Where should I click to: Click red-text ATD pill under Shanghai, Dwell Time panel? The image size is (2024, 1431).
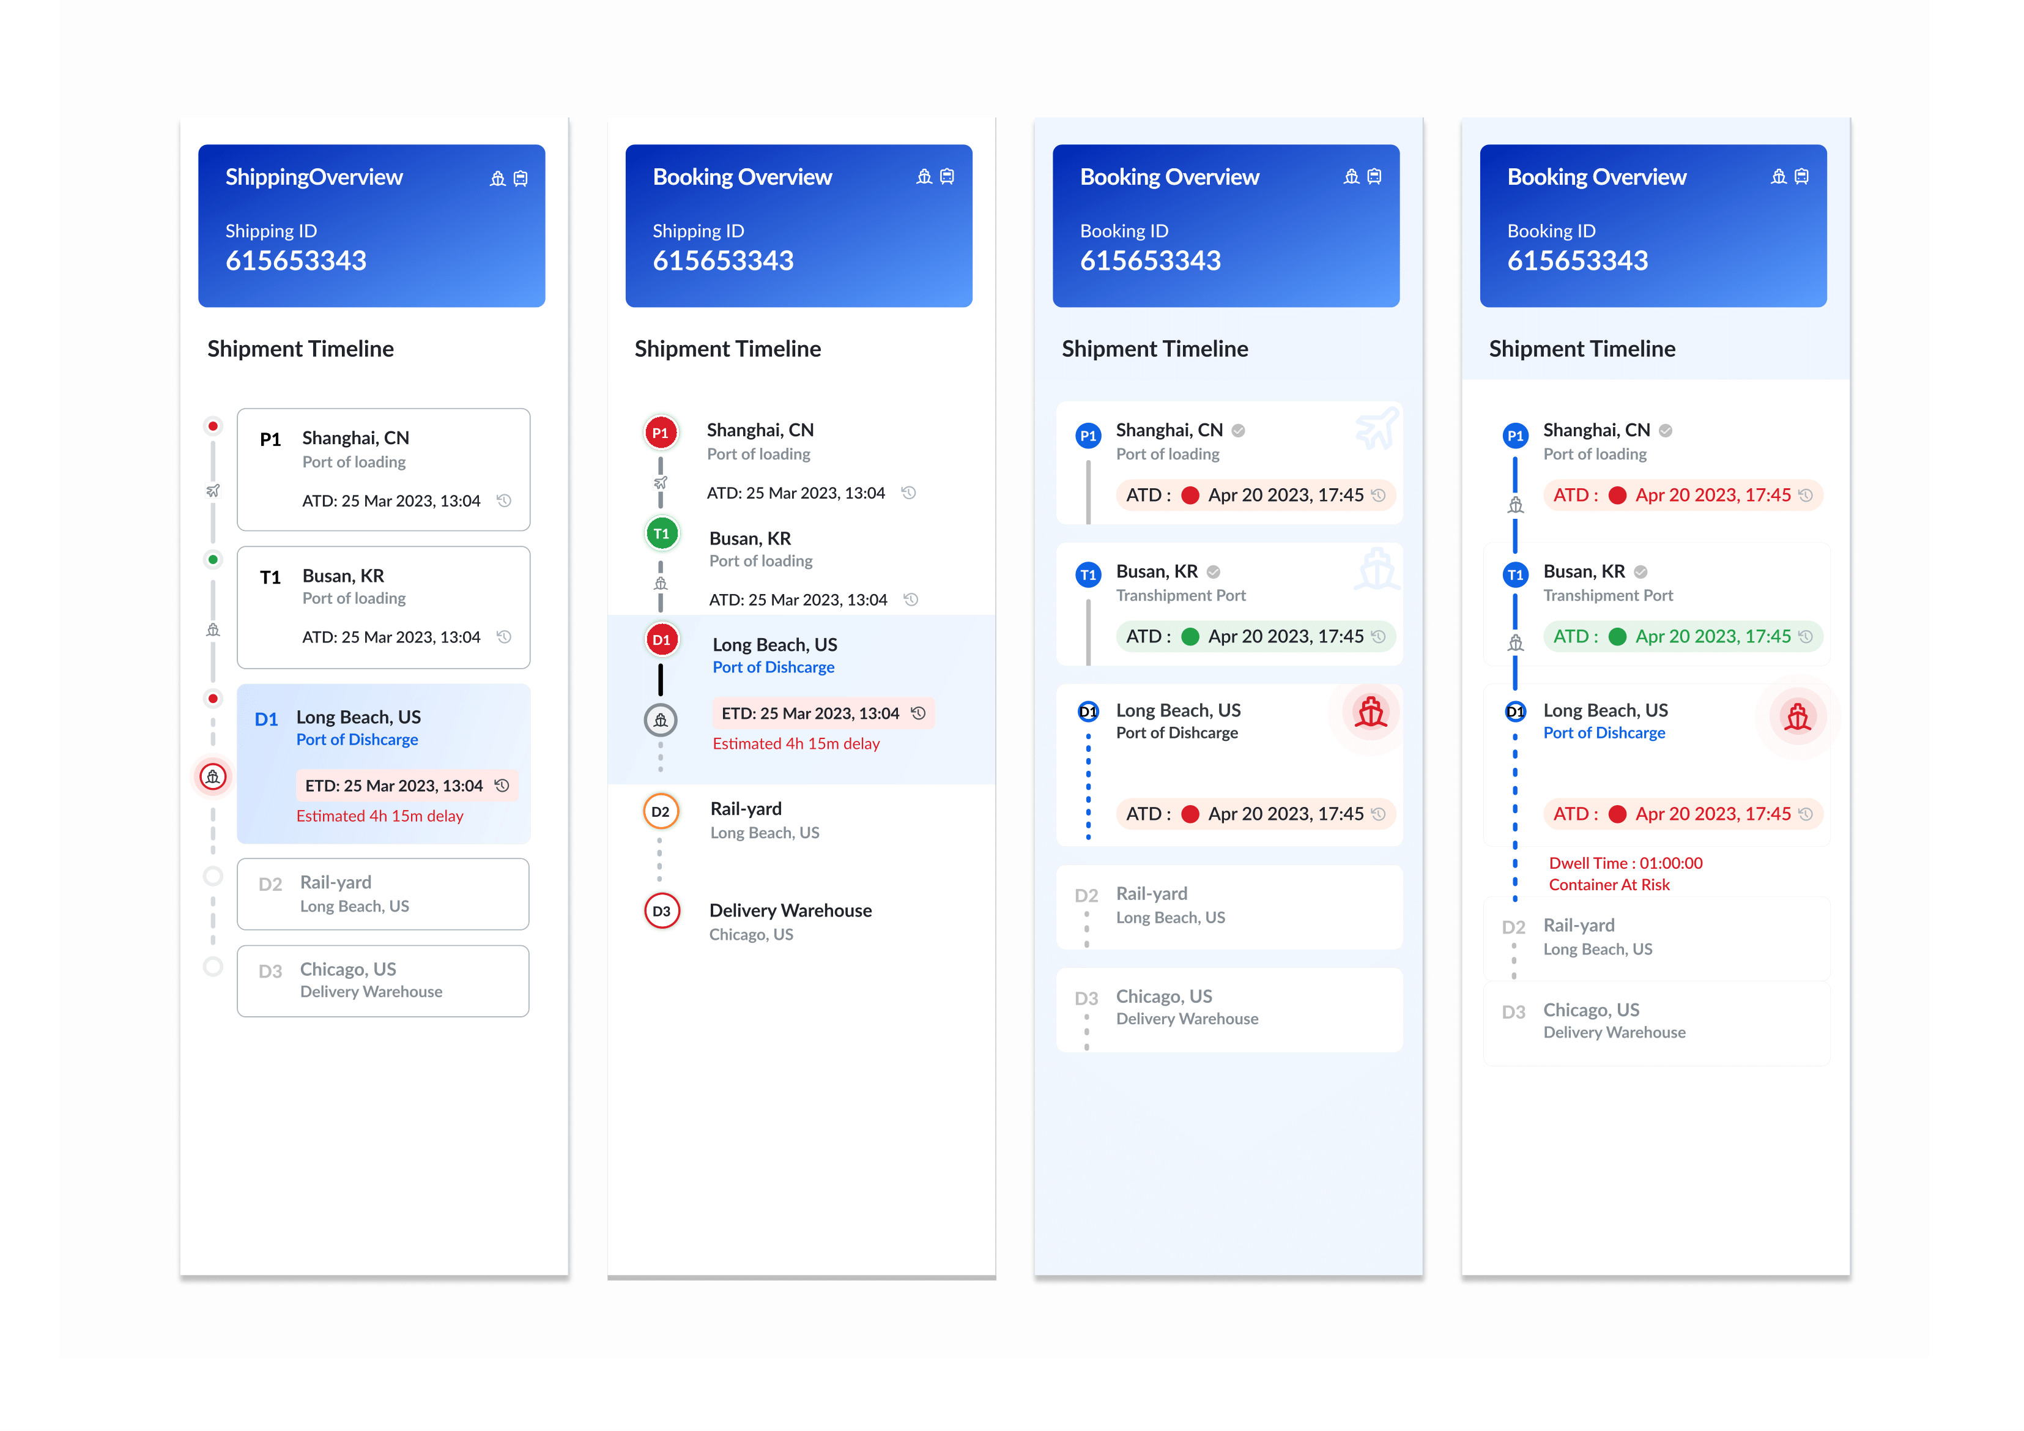[x=1683, y=494]
